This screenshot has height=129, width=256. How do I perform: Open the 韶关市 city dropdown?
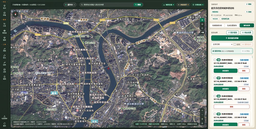[70, 5]
